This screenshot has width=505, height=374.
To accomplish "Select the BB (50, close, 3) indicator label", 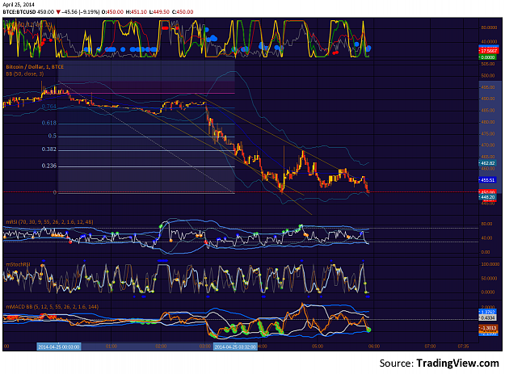I will tap(25, 74).
